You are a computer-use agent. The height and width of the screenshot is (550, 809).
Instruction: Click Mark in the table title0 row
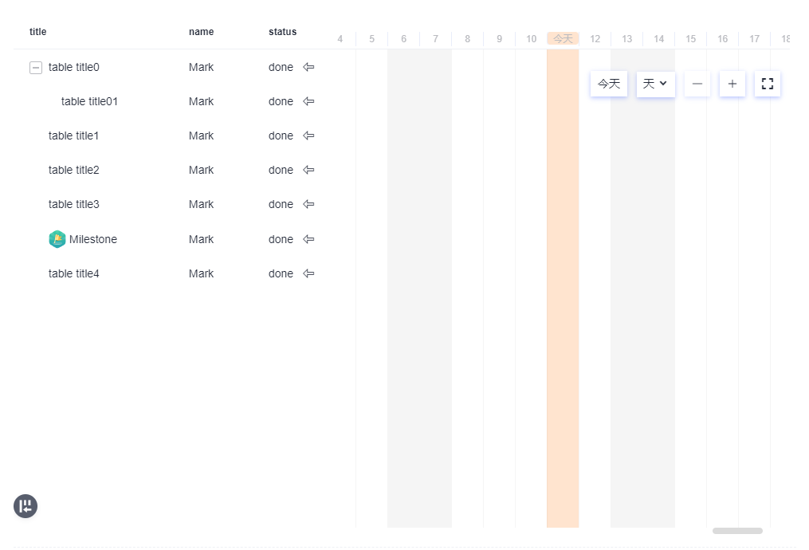coord(201,67)
